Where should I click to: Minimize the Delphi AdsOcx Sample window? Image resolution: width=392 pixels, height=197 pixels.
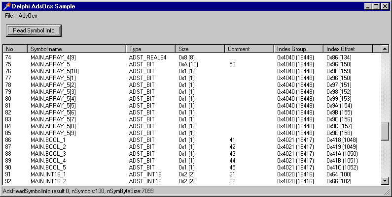pos(367,6)
